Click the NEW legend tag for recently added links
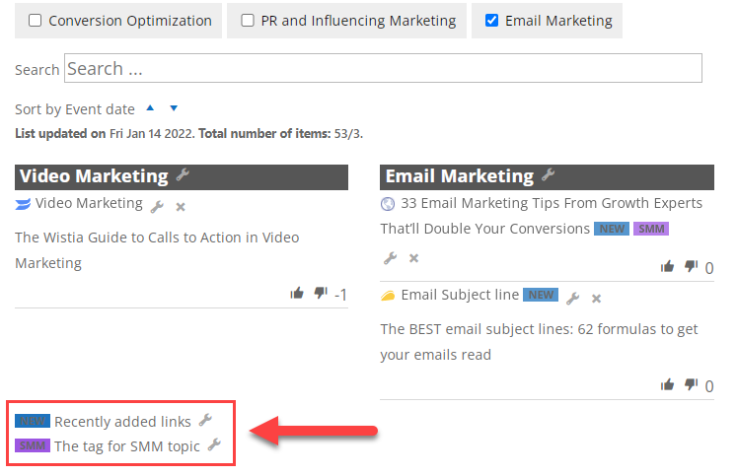This screenshot has height=476, width=737. (33, 421)
